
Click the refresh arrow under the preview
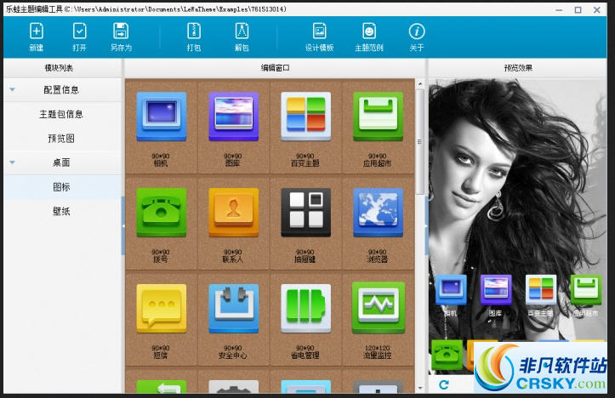tap(444, 384)
